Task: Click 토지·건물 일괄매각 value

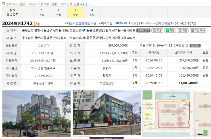Action: click(x=43, y=68)
